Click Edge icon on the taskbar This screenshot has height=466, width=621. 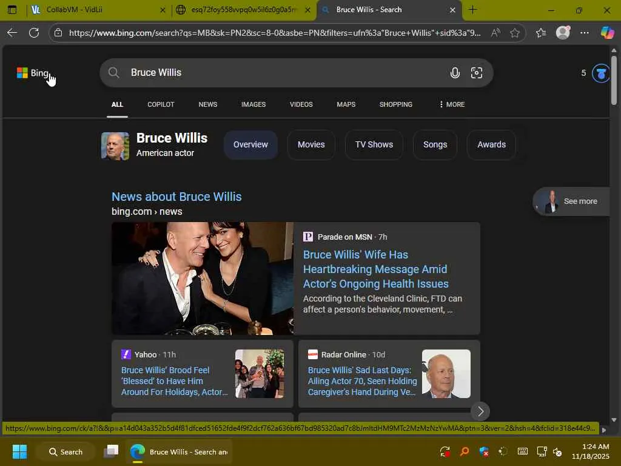(x=138, y=451)
